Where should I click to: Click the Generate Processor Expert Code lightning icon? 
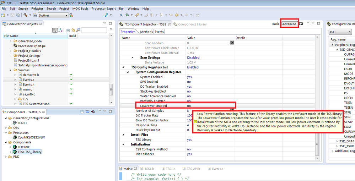pyautogui.click(x=107, y=15)
